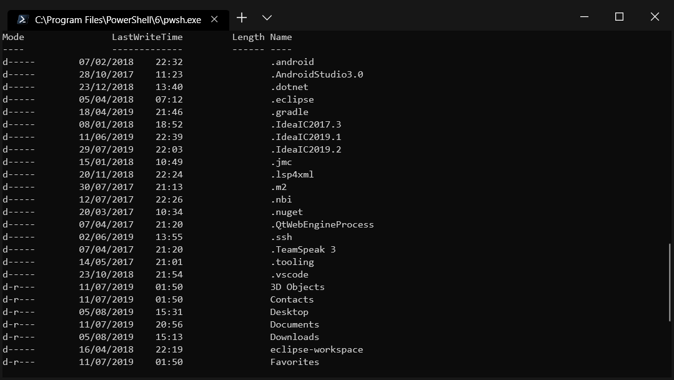The image size is (674, 380).
Task: Click the .gradle directory entry
Action: [289, 112]
